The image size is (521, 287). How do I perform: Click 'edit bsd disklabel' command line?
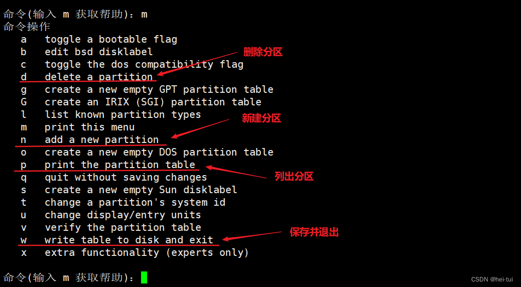click(87, 52)
